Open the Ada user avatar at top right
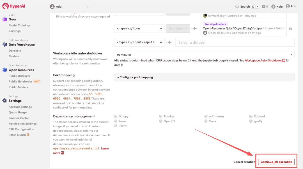 click(288, 6)
